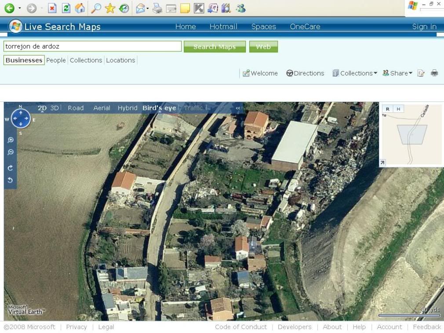Image resolution: width=444 pixels, height=333 pixels.
Task: Zoom out using the map magnifier minus icon
Action: point(11,152)
